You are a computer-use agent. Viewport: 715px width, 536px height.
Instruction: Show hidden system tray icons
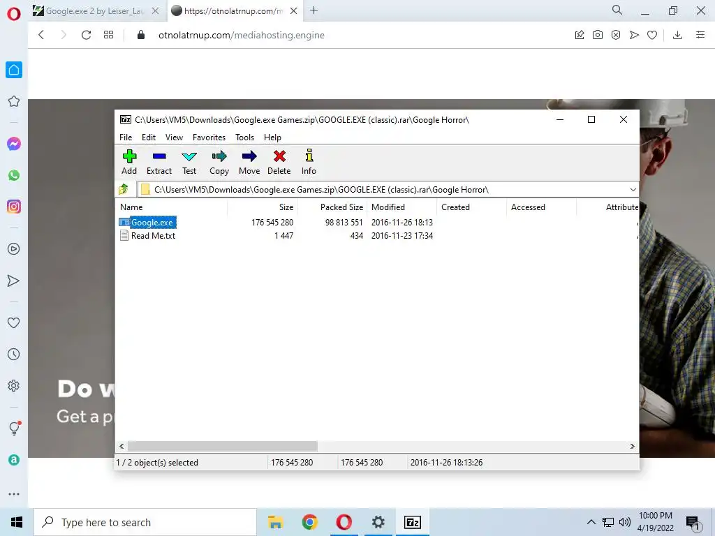point(591,522)
